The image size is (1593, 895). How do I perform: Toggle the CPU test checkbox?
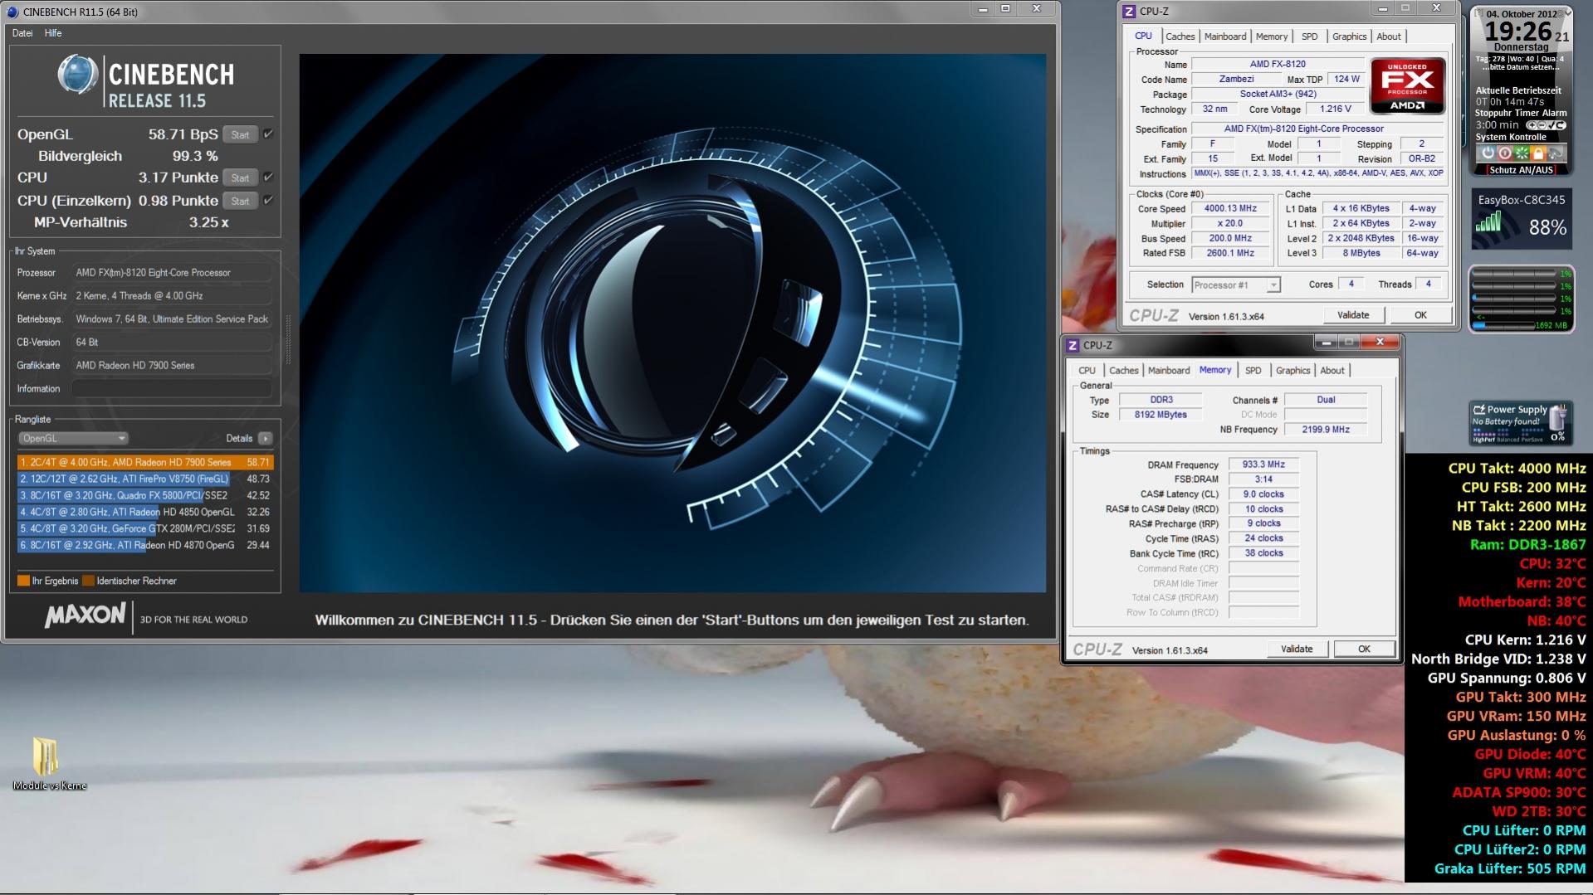click(x=268, y=177)
